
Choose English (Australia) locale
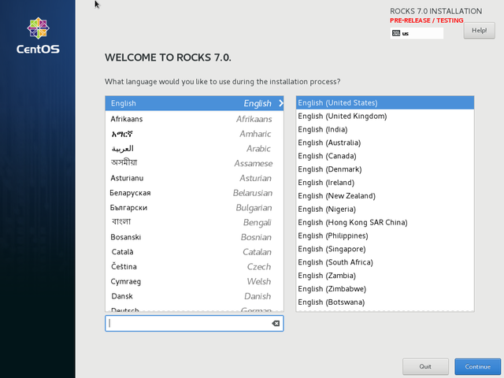point(385,143)
